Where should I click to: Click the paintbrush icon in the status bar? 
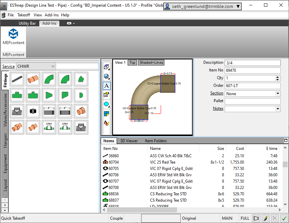[265, 218]
